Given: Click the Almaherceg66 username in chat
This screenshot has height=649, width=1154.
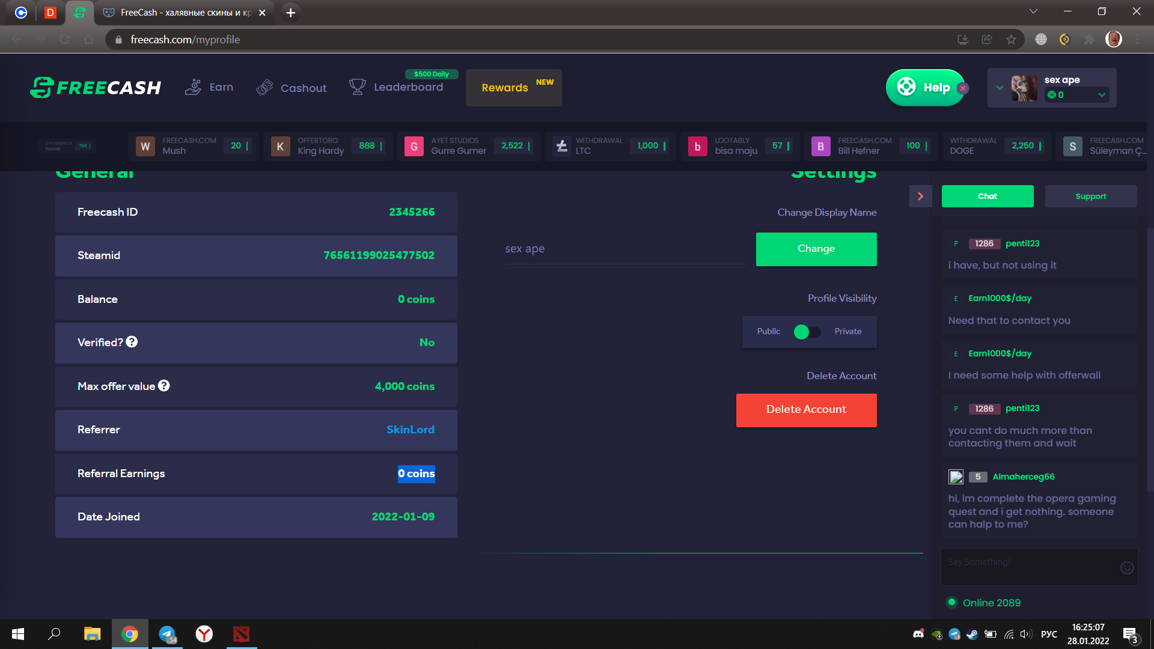Looking at the screenshot, I should 1024,477.
